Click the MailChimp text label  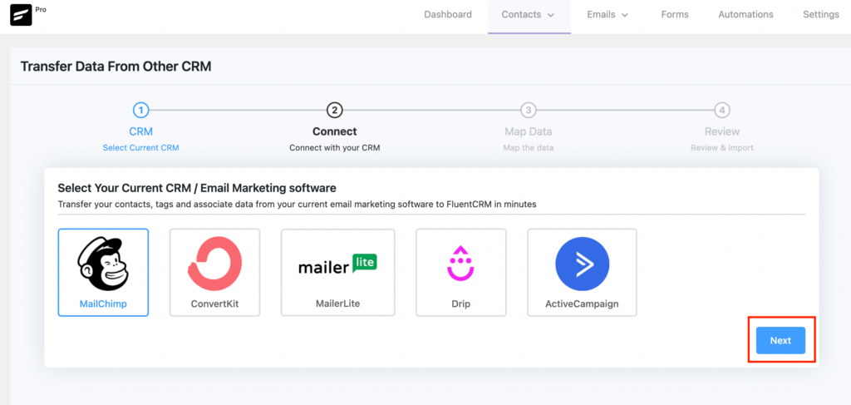pos(103,304)
